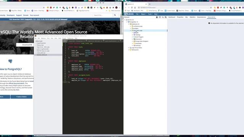Image resolution: width=244 pixels, height=137 pixels.
Task: Click the Schemas node icon
Action: 134,46
